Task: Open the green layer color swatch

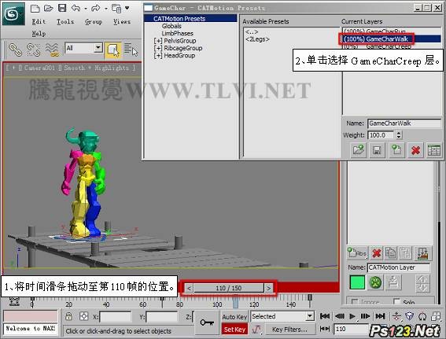Action: 357,282
